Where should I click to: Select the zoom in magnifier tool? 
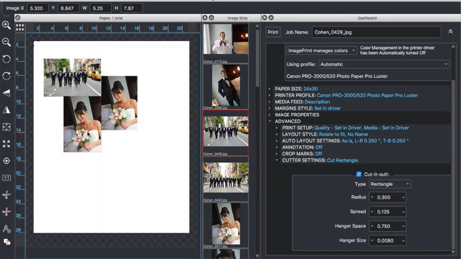(x=7, y=25)
